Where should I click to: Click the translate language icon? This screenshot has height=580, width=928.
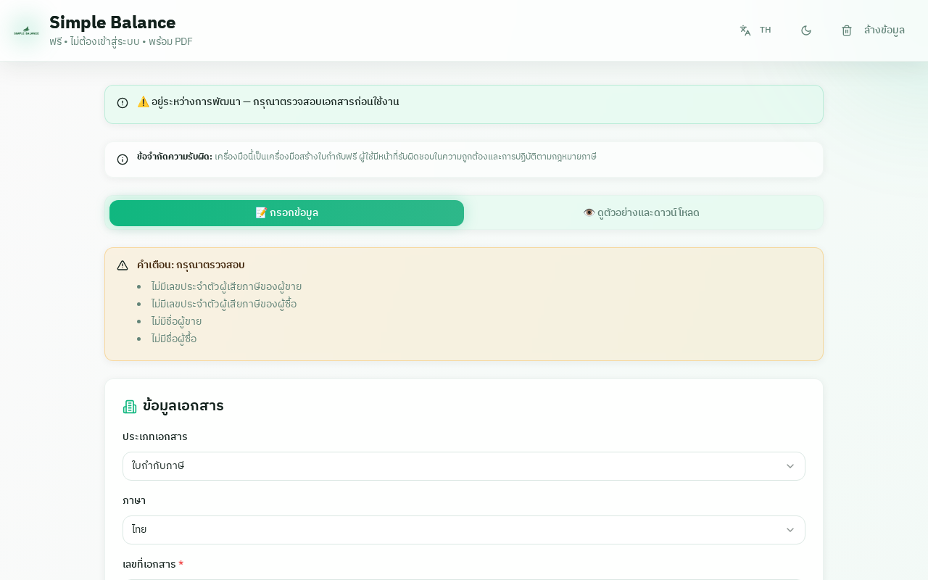(x=745, y=30)
